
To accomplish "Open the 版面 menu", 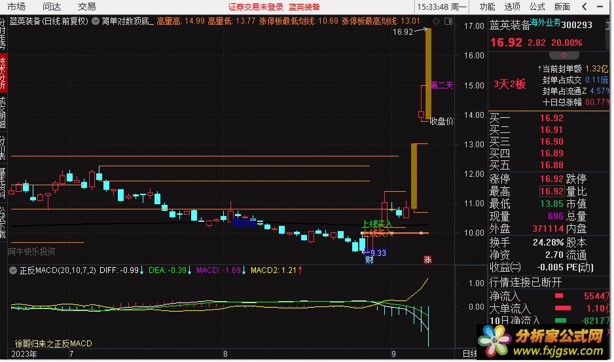I will point(562,7).
